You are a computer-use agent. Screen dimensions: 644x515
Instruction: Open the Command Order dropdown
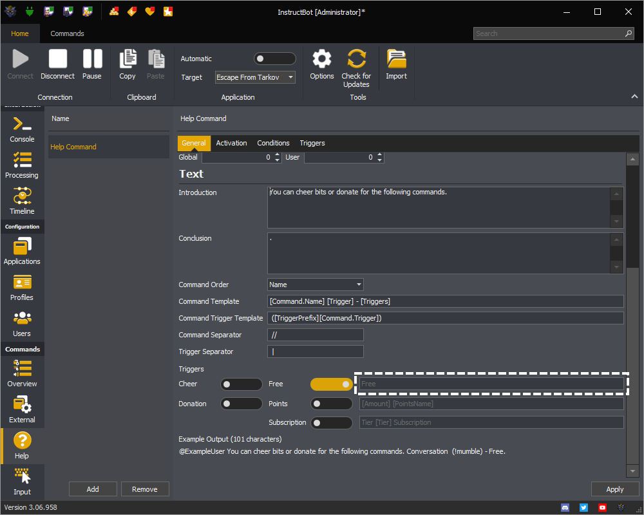[x=315, y=285]
